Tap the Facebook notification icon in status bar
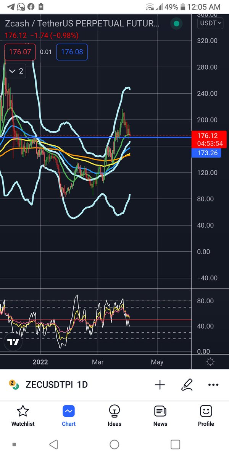This screenshot has height=459, width=229. tap(31, 7)
